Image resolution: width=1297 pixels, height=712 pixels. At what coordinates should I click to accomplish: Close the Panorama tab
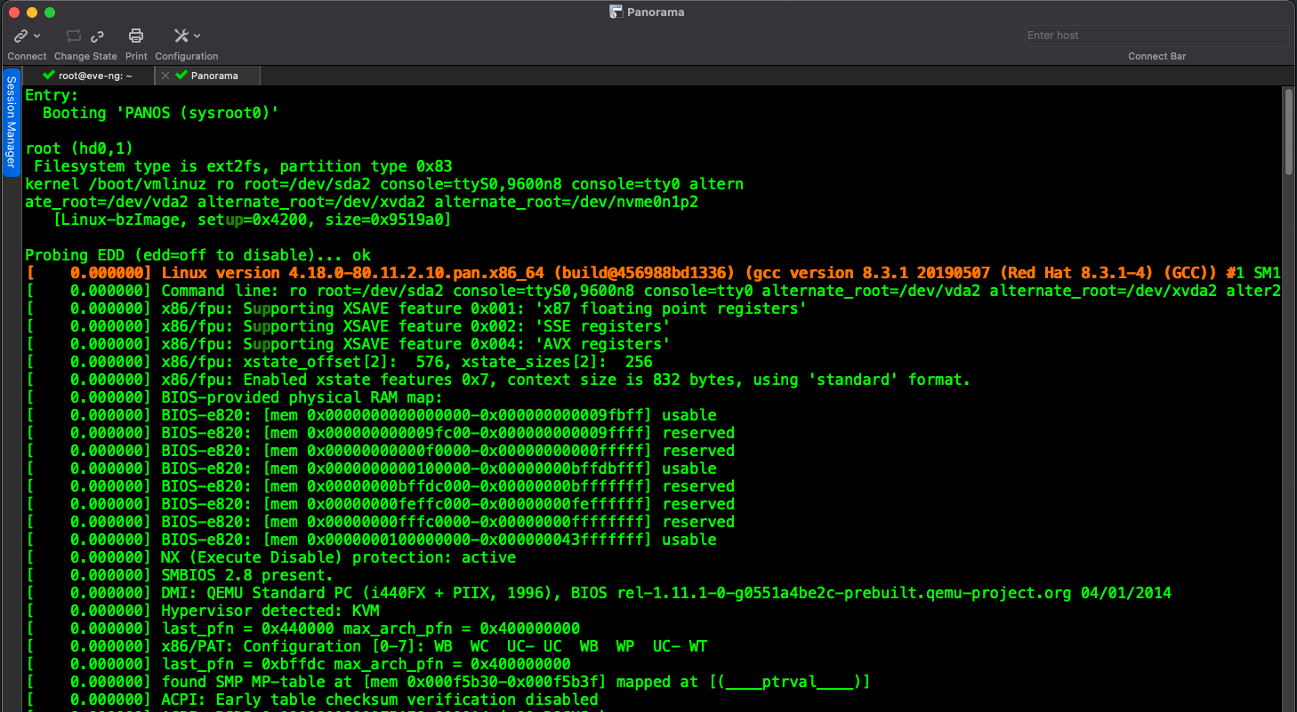point(165,76)
